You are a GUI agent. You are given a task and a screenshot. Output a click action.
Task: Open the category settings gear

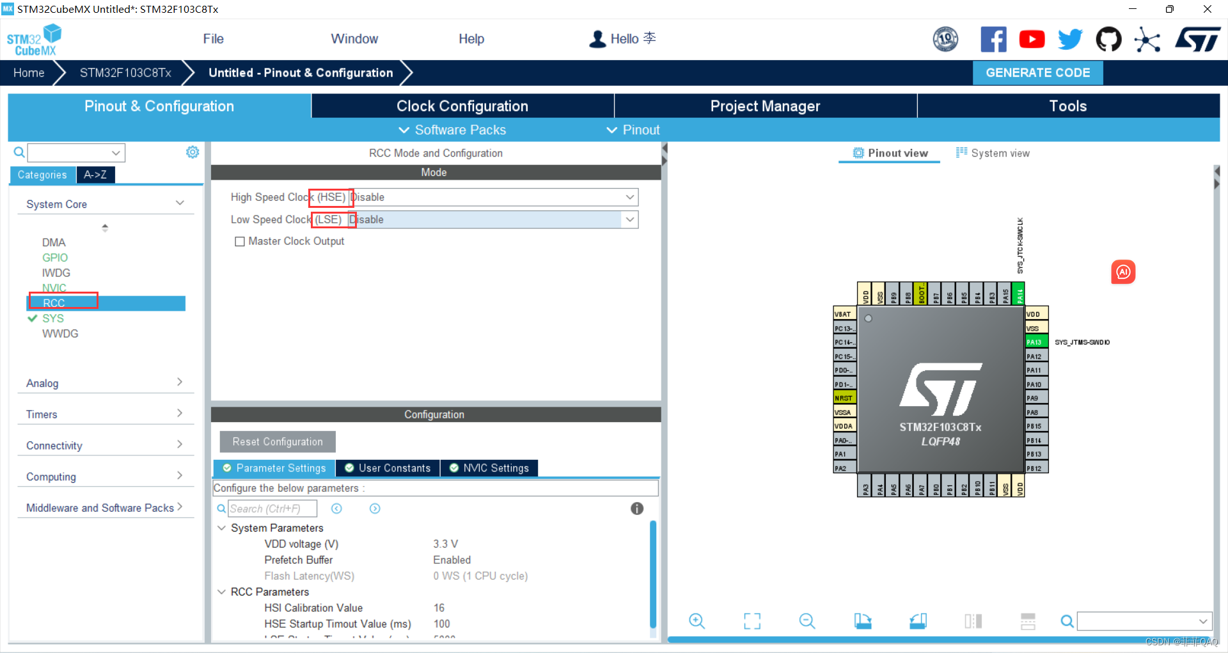(x=193, y=152)
